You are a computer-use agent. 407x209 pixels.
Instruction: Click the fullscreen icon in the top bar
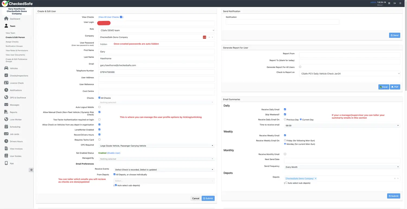389,3
